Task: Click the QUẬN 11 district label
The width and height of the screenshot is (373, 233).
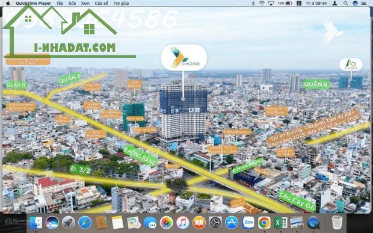Action: pyautogui.click(x=16, y=85)
